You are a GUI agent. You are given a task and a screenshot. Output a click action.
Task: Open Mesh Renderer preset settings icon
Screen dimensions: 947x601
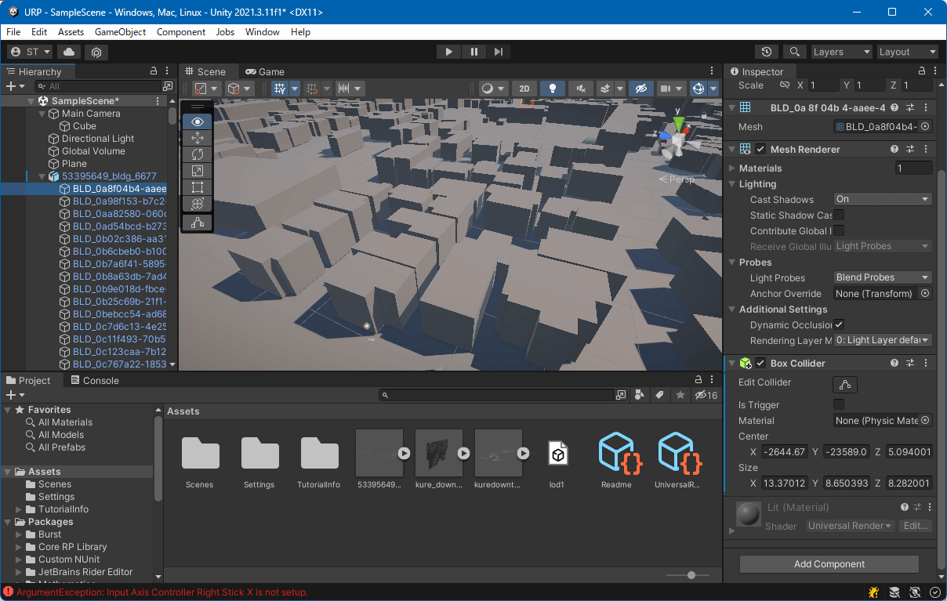[x=910, y=150]
